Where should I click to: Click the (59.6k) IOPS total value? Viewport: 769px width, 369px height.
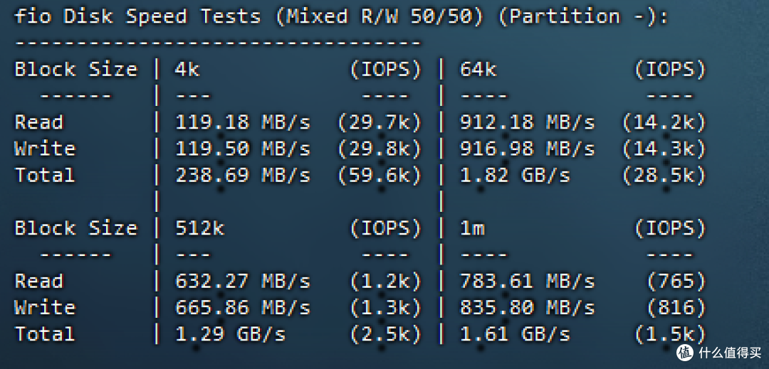click(x=380, y=175)
